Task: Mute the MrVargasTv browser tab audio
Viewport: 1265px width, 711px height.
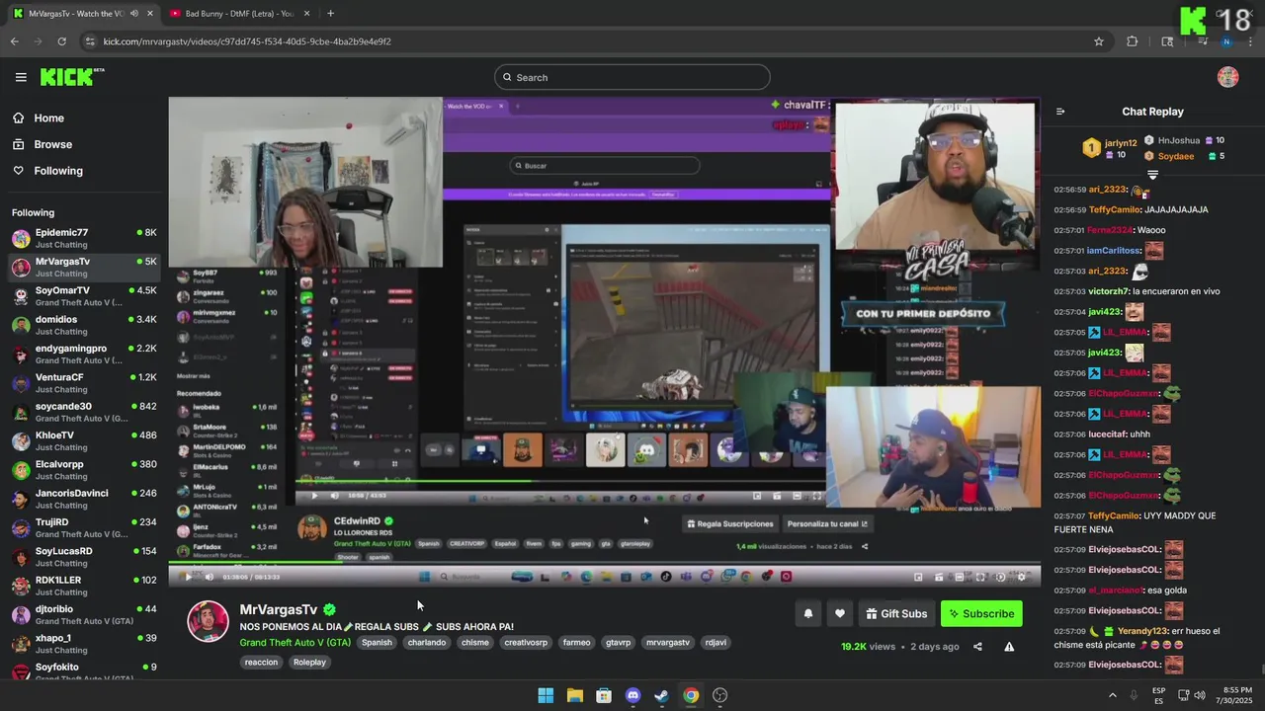Action: (x=133, y=14)
